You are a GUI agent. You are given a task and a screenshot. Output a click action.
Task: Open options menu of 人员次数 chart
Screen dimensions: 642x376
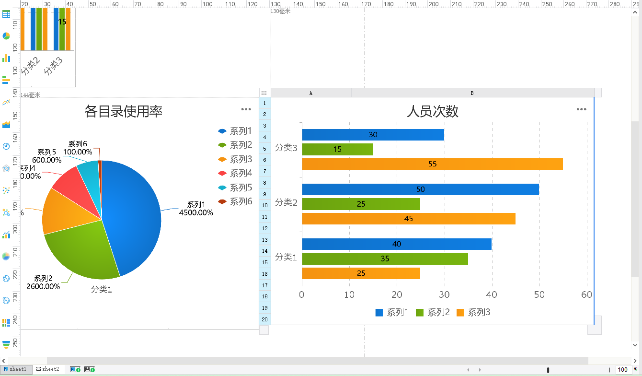(582, 109)
